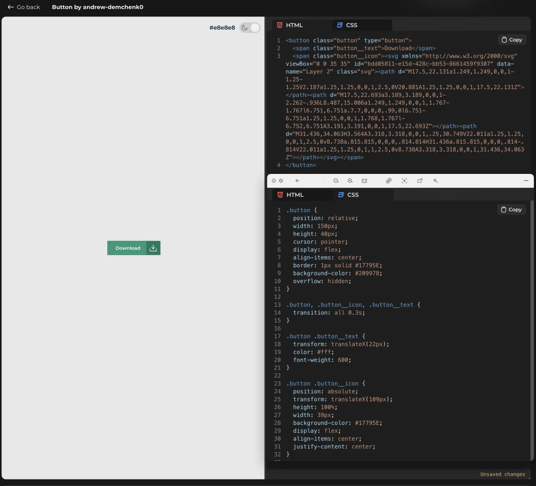Copy the HTML code with Copy button
The image size is (536, 486).
tap(511, 40)
